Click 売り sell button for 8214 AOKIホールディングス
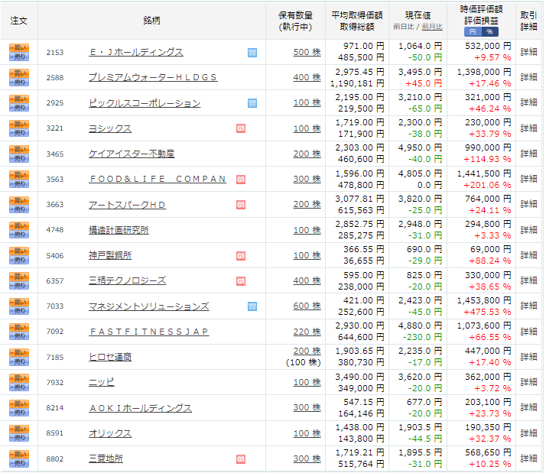The width and height of the screenshot is (559, 473). [x=19, y=413]
